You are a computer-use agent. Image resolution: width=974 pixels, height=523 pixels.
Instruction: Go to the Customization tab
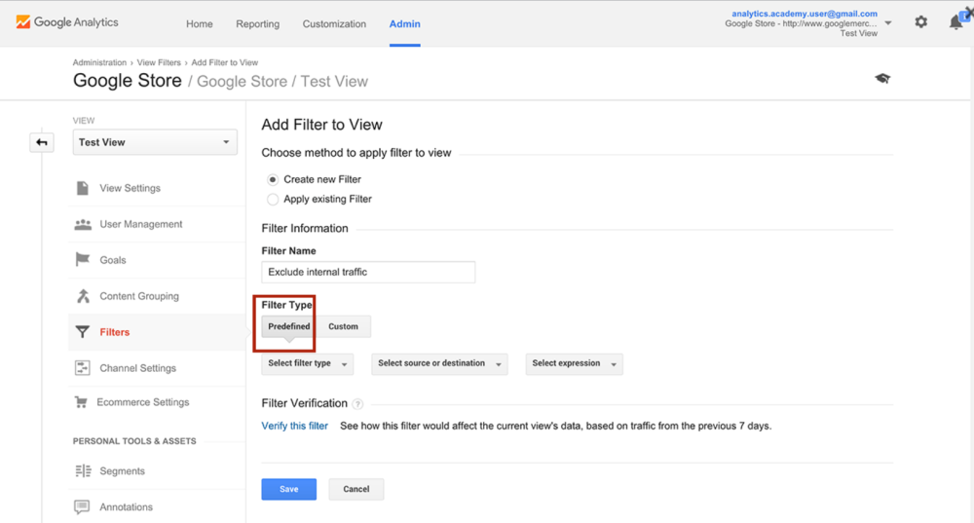coord(334,23)
